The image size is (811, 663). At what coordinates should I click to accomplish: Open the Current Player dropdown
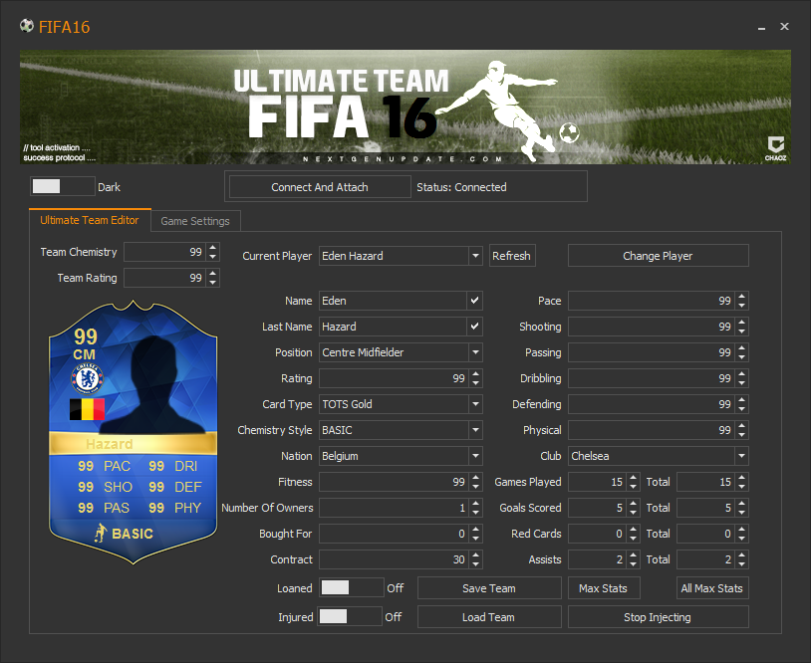coord(475,256)
